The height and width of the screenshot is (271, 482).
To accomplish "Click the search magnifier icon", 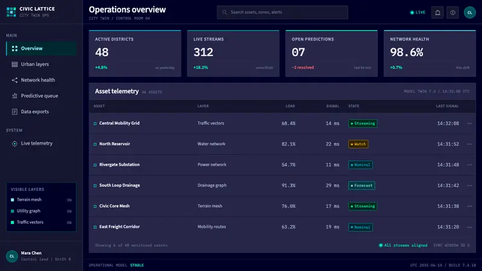I will (x=225, y=12).
